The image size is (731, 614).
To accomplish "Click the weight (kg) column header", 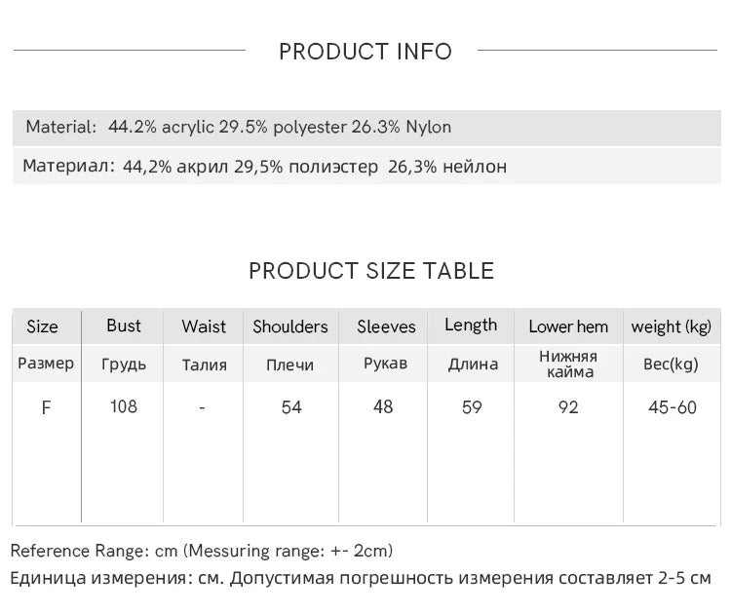I will click(x=672, y=326).
